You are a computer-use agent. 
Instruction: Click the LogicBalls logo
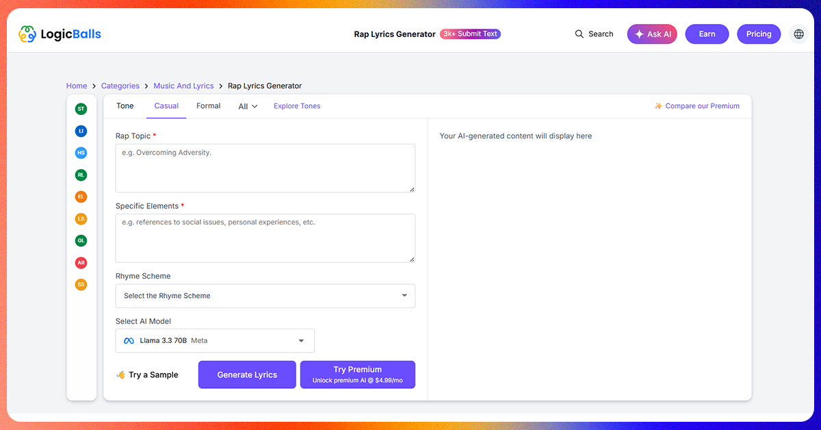point(60,34)
